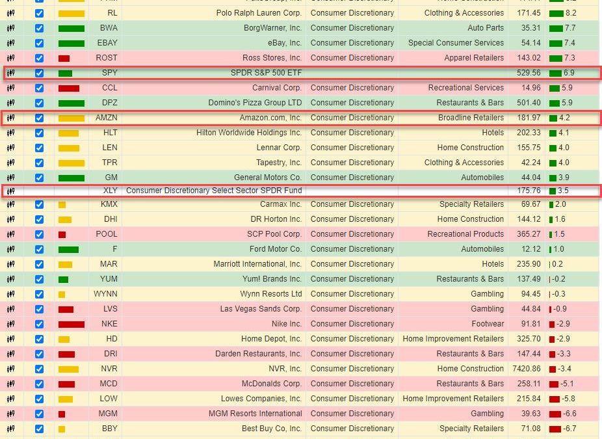Image resolution: width=602 pixels, height=439 pixels.
Task: Open the candlestick icon in CCL row
Action: (x=11, y=88)
